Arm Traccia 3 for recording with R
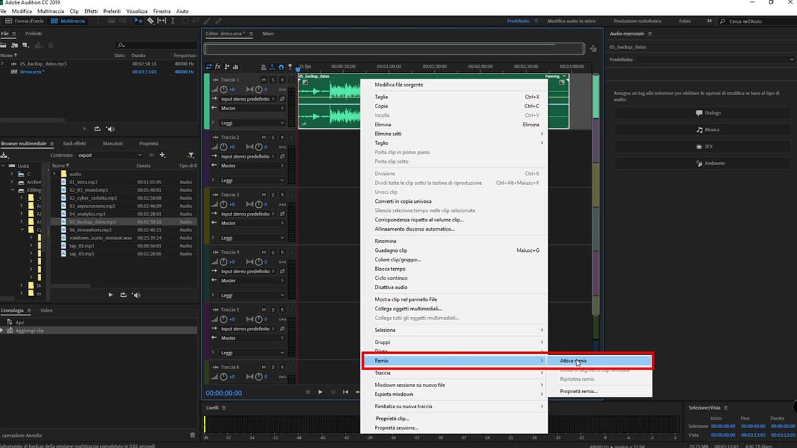This screenshot has height=448, width=797. click(281, 195)
